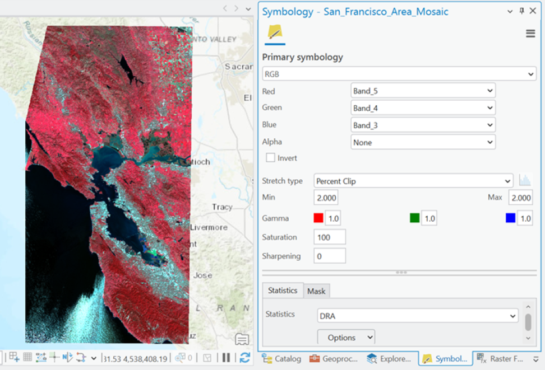The height and width of the screenshot is (370, 545).
Task: Pause map drawing
Action: (x=226, y=358)
